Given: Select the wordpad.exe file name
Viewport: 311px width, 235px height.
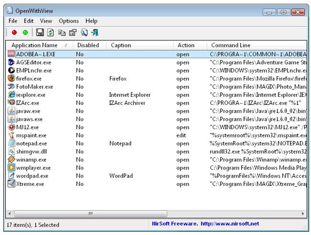Looking at the screenshot, I should click(x=32, y=176).
